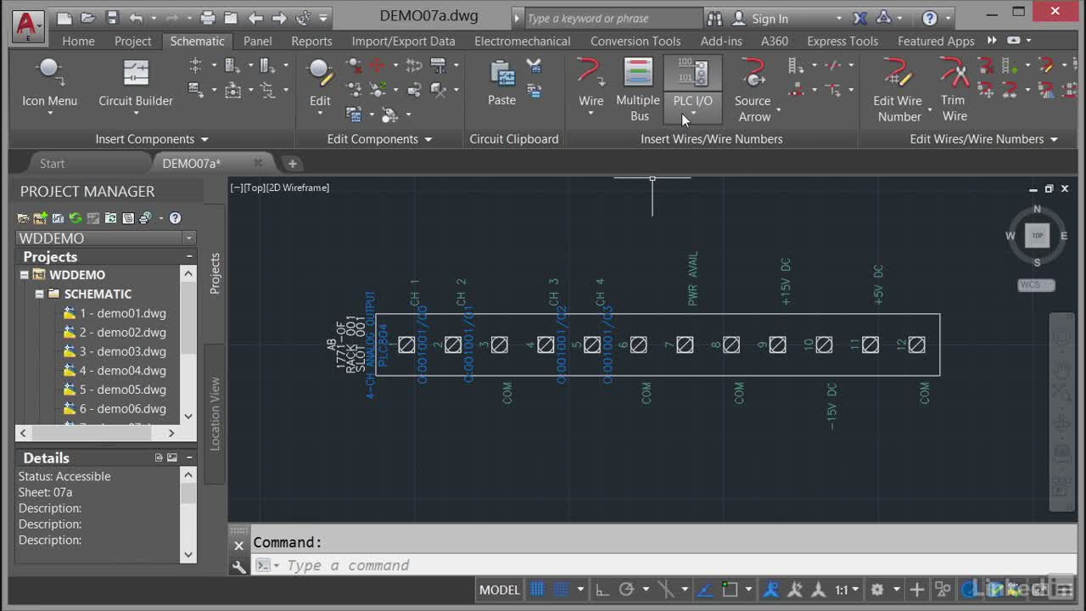Toggle Object Snap in the status bar
This screenshot has height=611, width=1086.
click(730, 589)
